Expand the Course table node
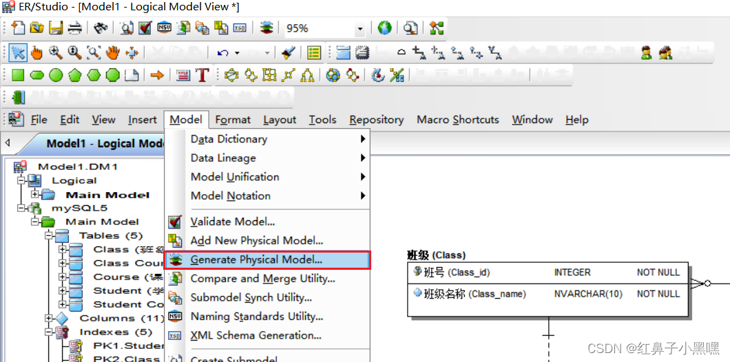Viewport: 730px width, 362px height. click(63, 277)
